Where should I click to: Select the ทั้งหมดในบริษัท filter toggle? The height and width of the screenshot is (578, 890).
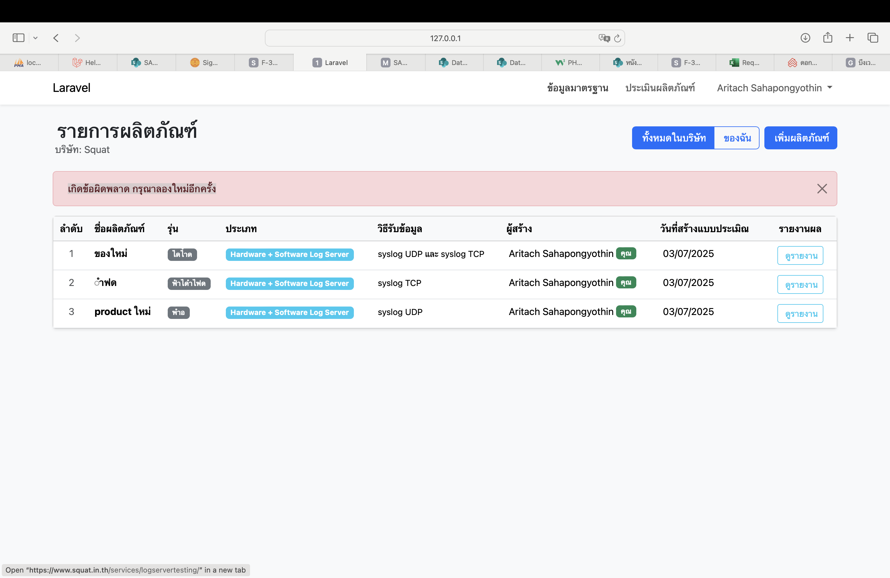pos(673,138)
